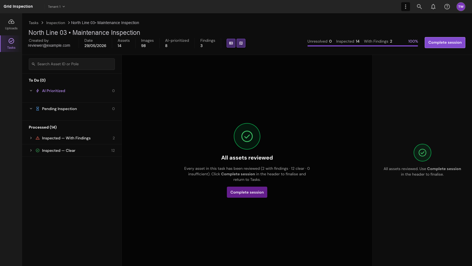Click the AI-prioritized 8 stat
Image resolution: width=472 pixels, height=266 pixels.
pyautogui.click(x=177, y=43)
